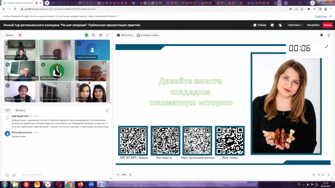Expand the video panel to fullscreen
This screenshot has width=335, height=188.
pyautogui.click(x=107, y=35)
